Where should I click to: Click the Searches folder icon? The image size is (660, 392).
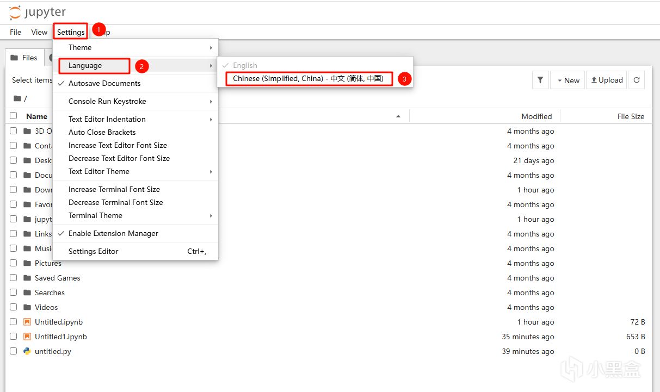27,293
